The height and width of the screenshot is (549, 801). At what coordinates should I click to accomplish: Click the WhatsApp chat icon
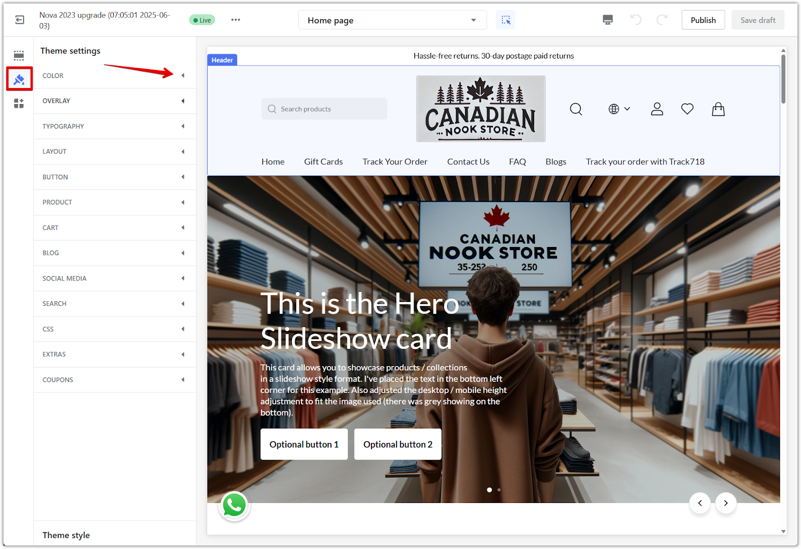tap(234, 505)
